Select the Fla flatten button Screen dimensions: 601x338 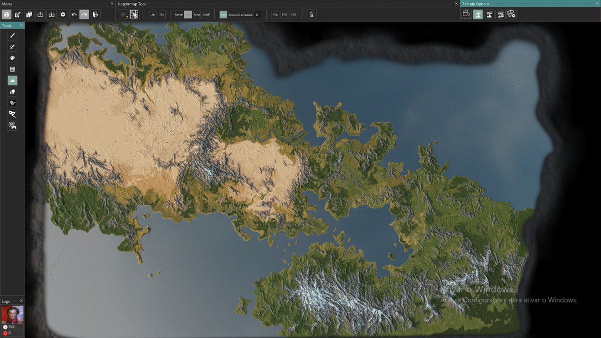(x=275, y=15)
